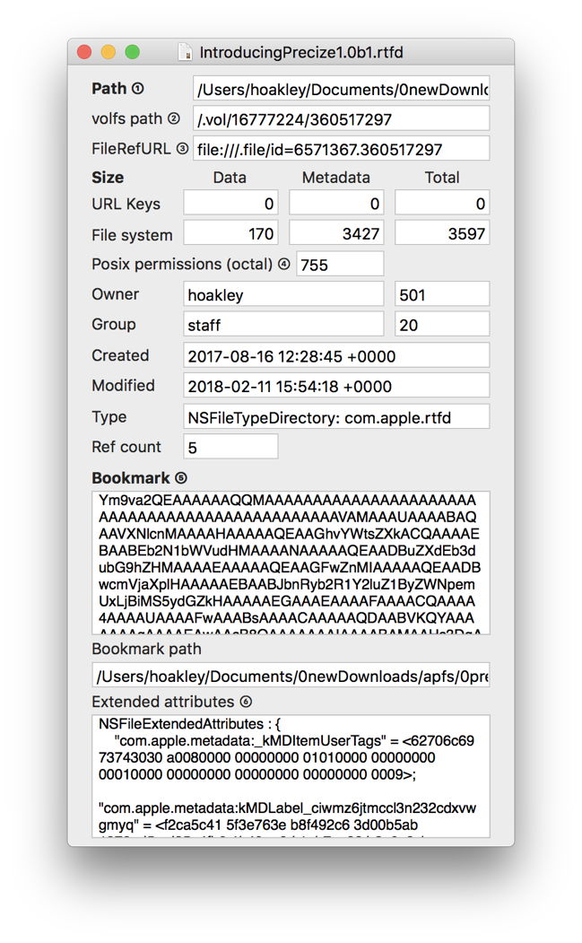Click the Group ID field 20

click(442, 324)
